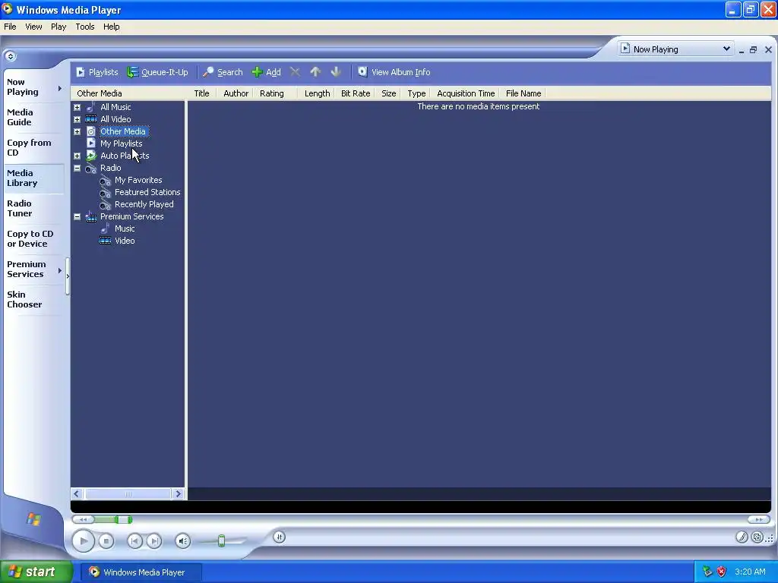Image resolution: width=778 pixels, height=583 pixels.
Task: Click the fast forward button on seek bar
Action: pyautogui.click(x=759, y=519)
